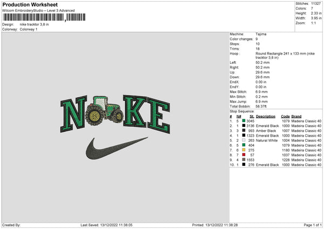
Task: Click the Width value '3.95 in'
Action: tap(316, 18)
